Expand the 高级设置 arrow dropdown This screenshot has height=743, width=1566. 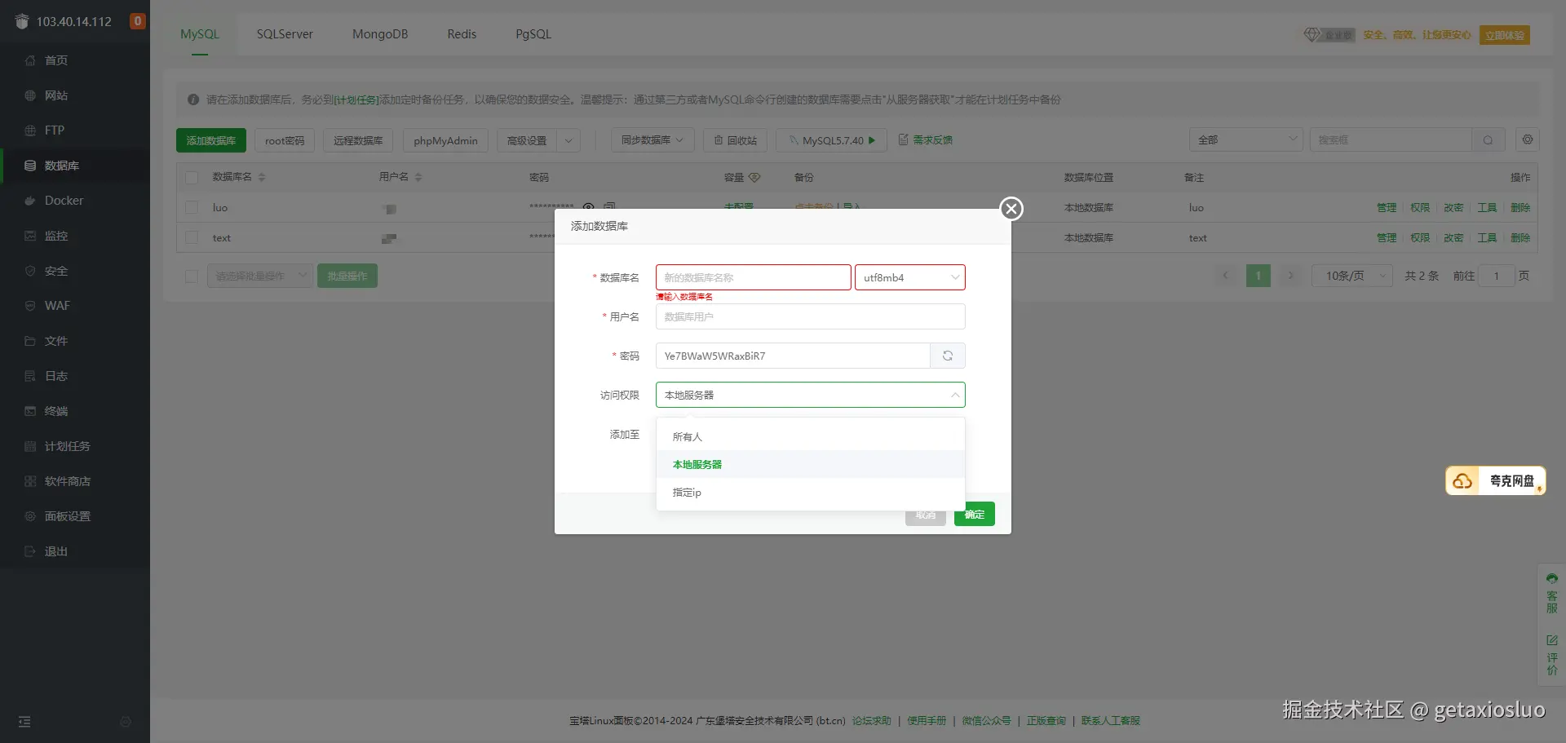568,140
